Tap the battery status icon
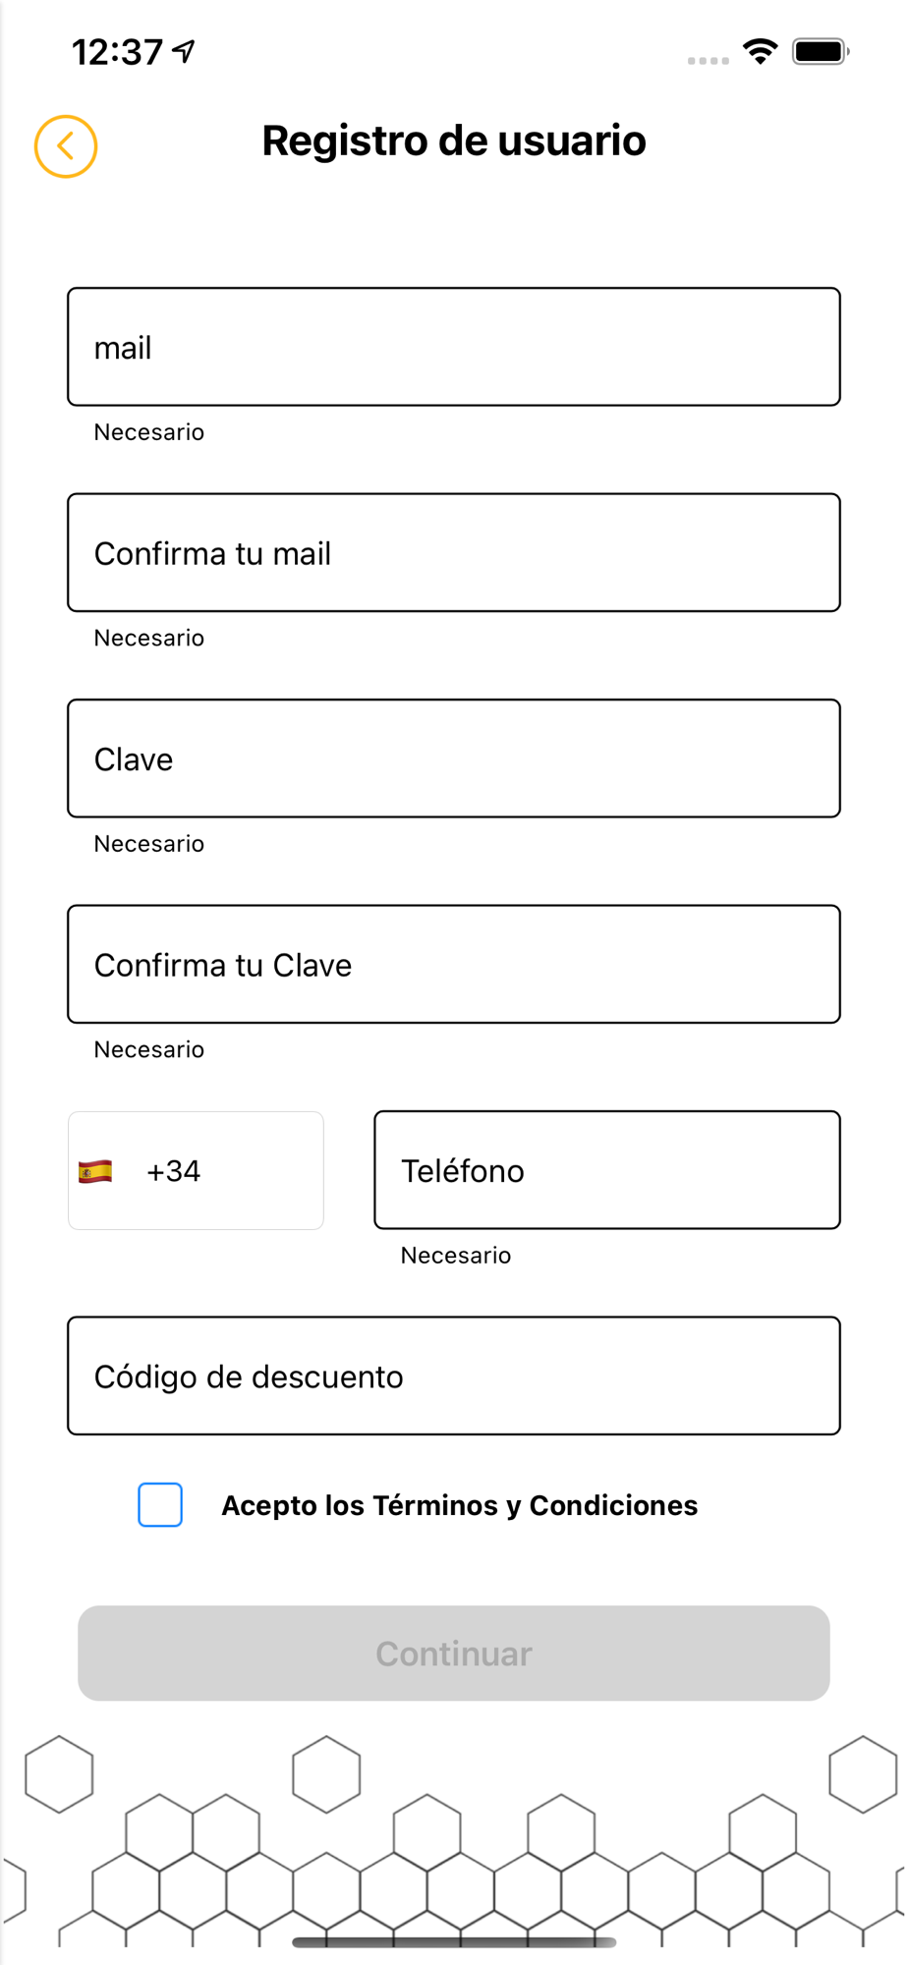Image resolution: width=908 pixels, height=1965 pixels. tap(821, 51)
